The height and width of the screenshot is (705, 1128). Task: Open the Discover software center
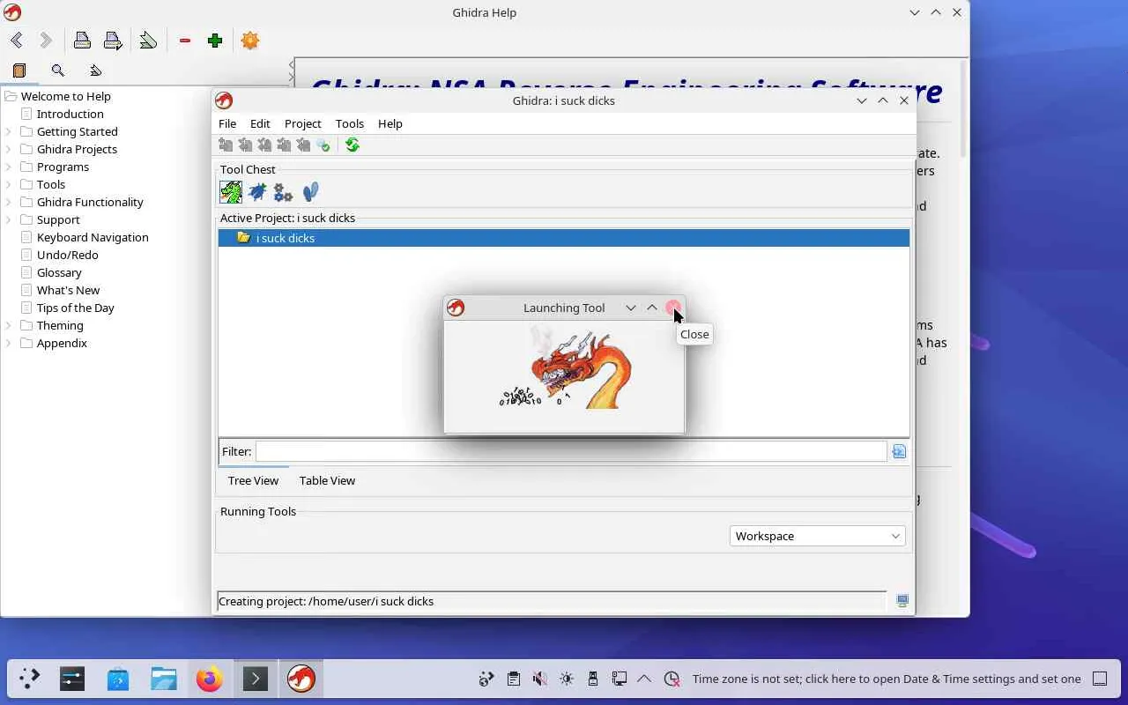click(x=118, y=679)
